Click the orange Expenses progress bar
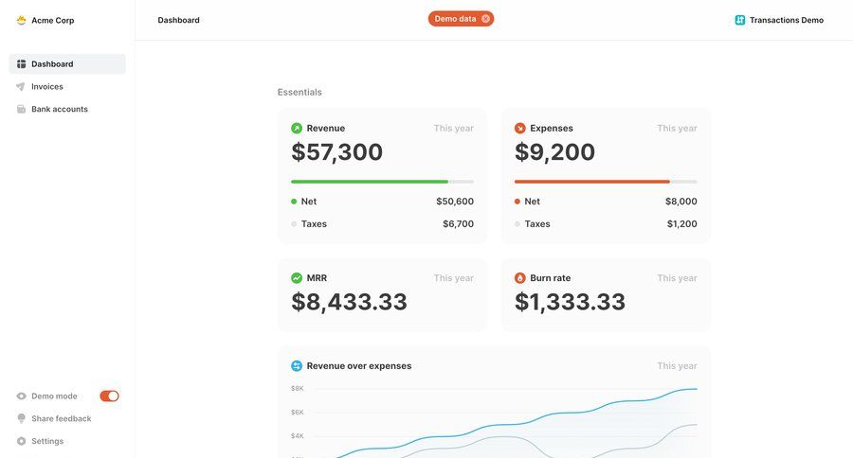The height and width of the screenshot is (458, 853). click(x=591, y=182)
